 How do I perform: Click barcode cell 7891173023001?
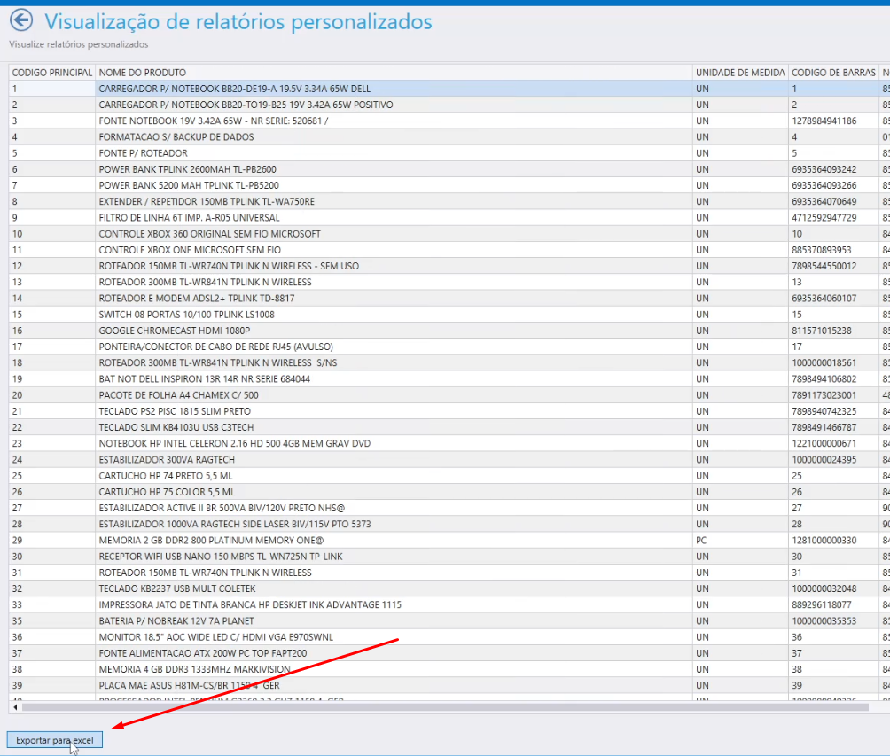[x=824, y=395]
